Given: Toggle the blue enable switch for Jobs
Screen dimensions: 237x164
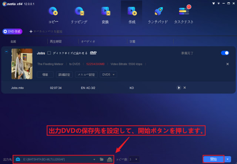Looking at the screenshot, I should click(x=225, y=53).
